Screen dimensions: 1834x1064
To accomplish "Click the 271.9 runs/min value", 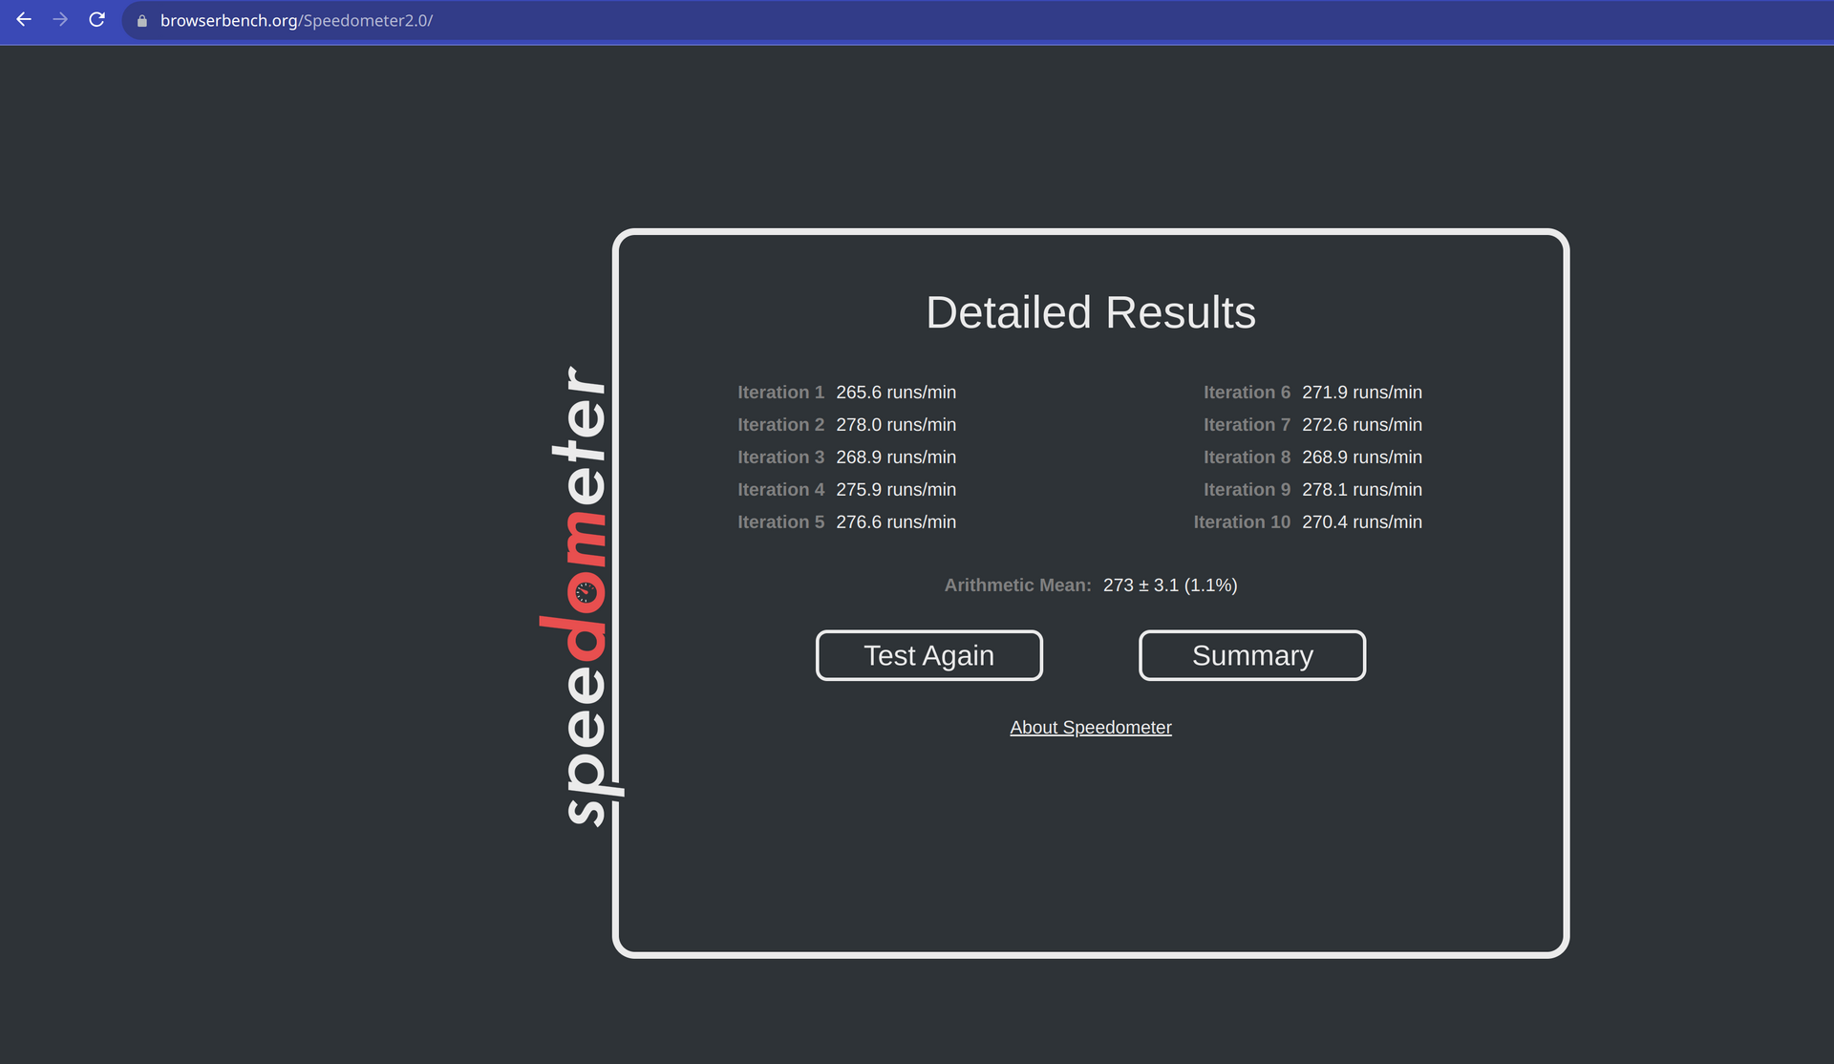I will pos(1362,393).
